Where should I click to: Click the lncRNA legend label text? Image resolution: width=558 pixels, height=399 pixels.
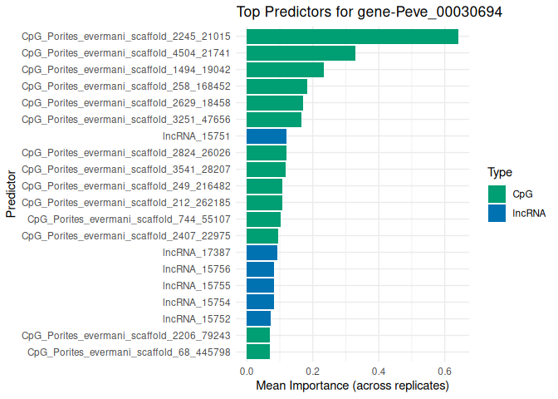click(529, 213)
